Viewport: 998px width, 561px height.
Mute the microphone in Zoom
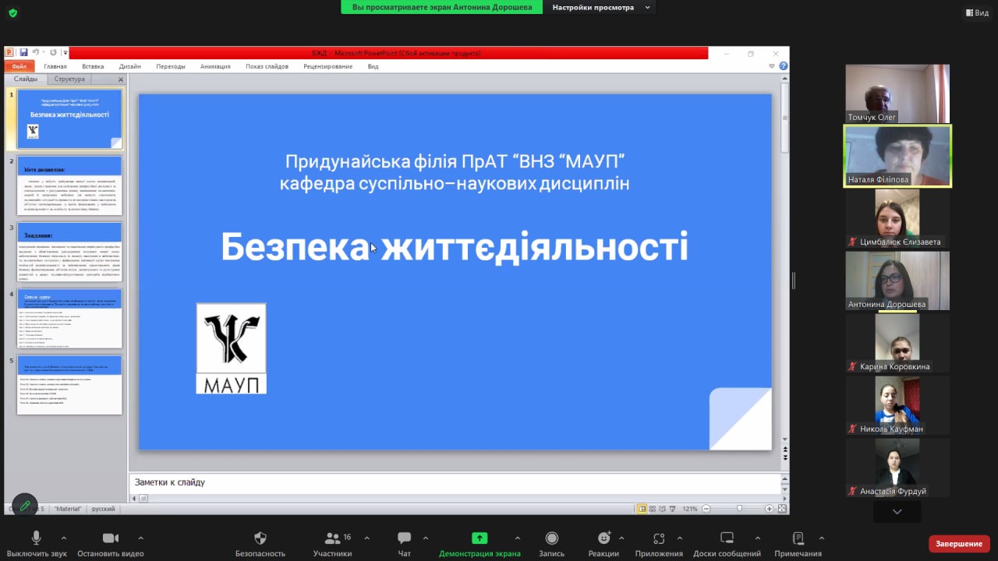(36, 538)
